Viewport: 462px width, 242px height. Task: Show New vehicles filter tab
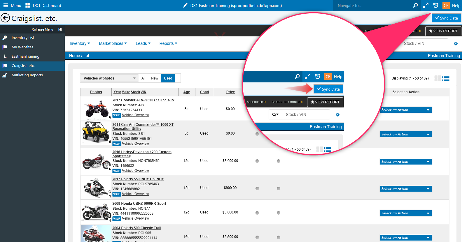click(x=155, y=78)
